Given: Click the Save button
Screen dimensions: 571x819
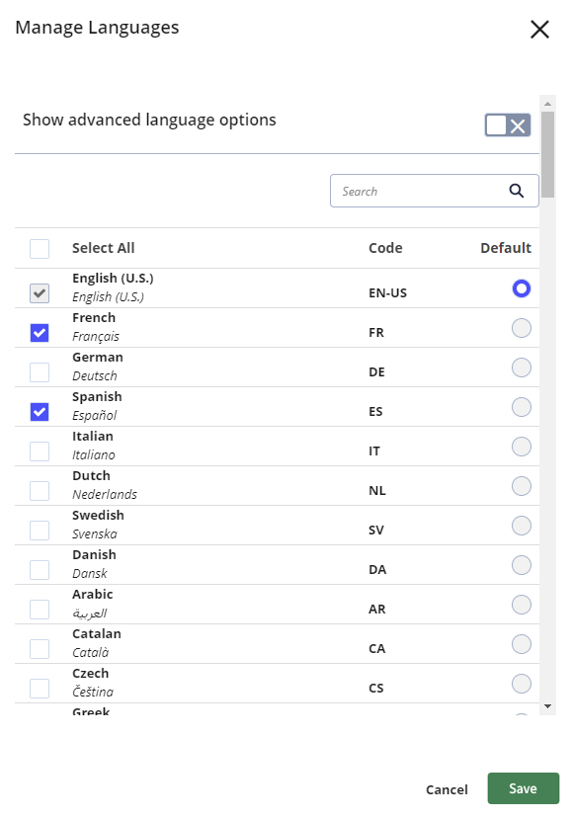Looking at the screenshot, I should [523, 788].
